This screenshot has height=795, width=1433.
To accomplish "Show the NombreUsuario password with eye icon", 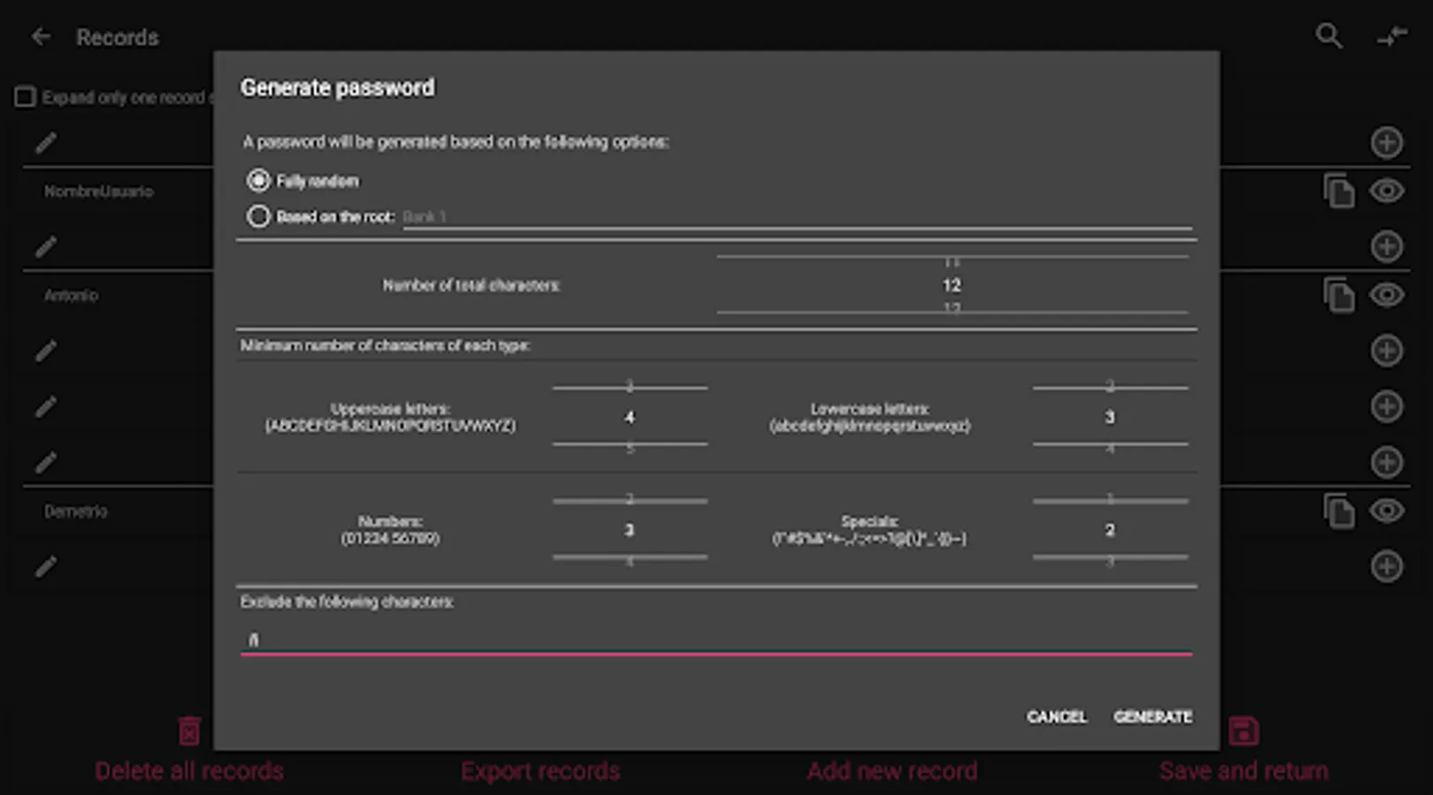I will tap(1386, 191).
